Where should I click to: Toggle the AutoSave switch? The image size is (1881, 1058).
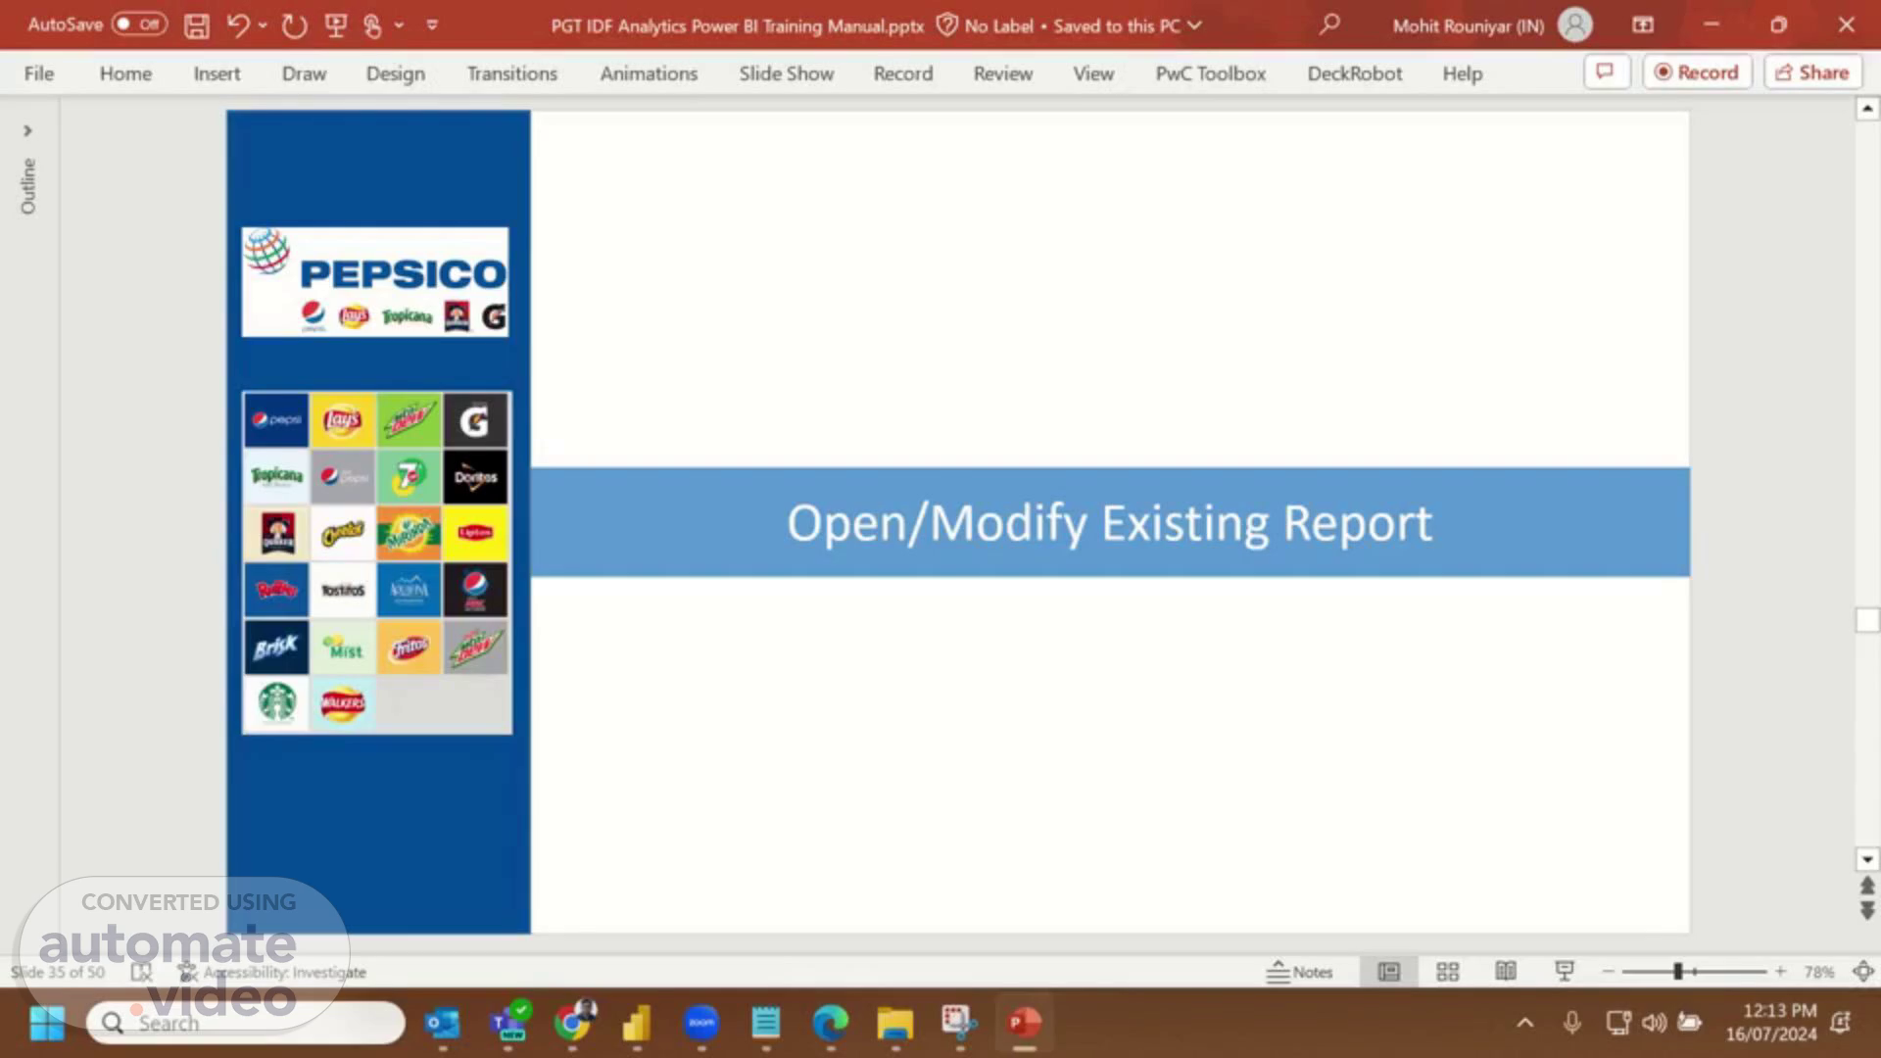[139, 24]
